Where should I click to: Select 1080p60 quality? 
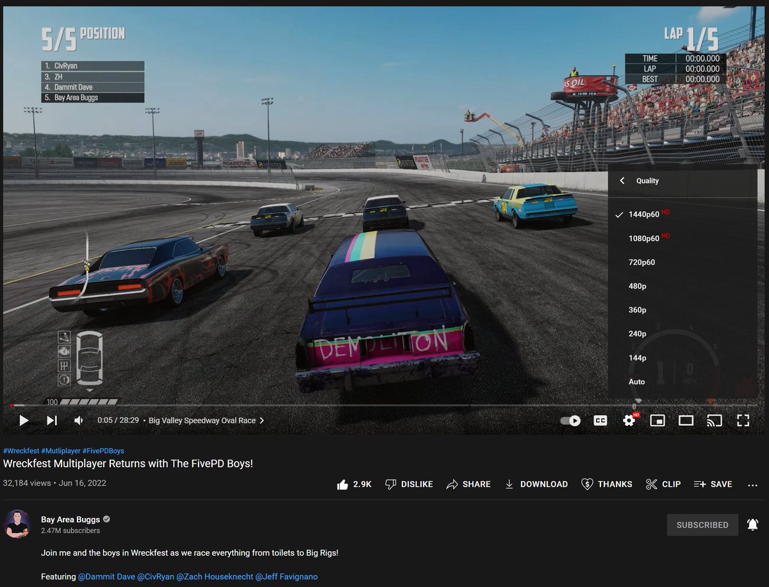pos(682,238)
